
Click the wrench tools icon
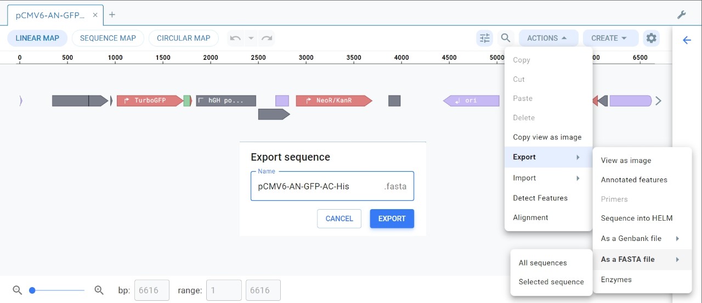pyautogui.click(x=682, y=15)
